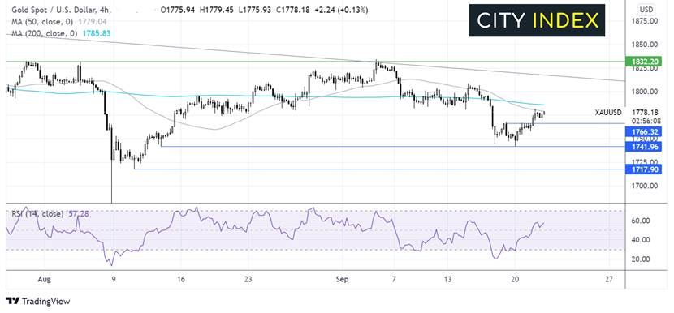Select the green horizontal resistance line
Screen dimensions: 674x313
pos(316,62)
